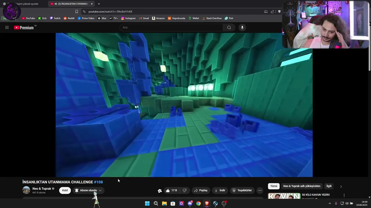Open the YouTube hamburger guide menu
Screen dimensions: 371x208
(7, 27)
